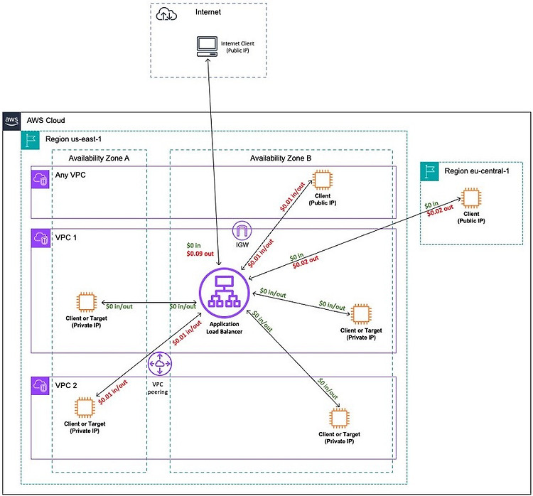Click the 'Internet' title text
Image resolution: width=533 pixels, height=496 pixels.
coord(208,12)
